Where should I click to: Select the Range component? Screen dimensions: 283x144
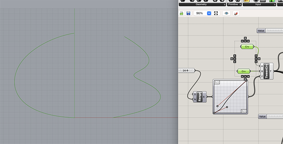point(200,96)
